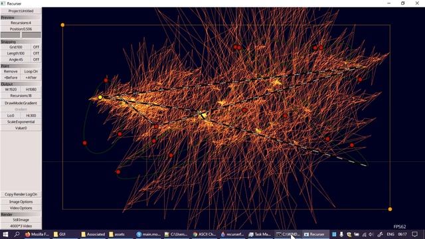This screenshot has width=425, height=239.
Task: Open the volume tray icon
Action: coord(371,234)
